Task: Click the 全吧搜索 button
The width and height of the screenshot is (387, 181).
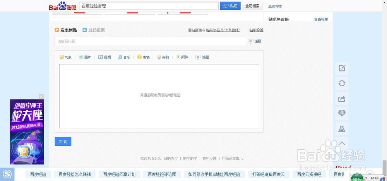Action: 252,6
